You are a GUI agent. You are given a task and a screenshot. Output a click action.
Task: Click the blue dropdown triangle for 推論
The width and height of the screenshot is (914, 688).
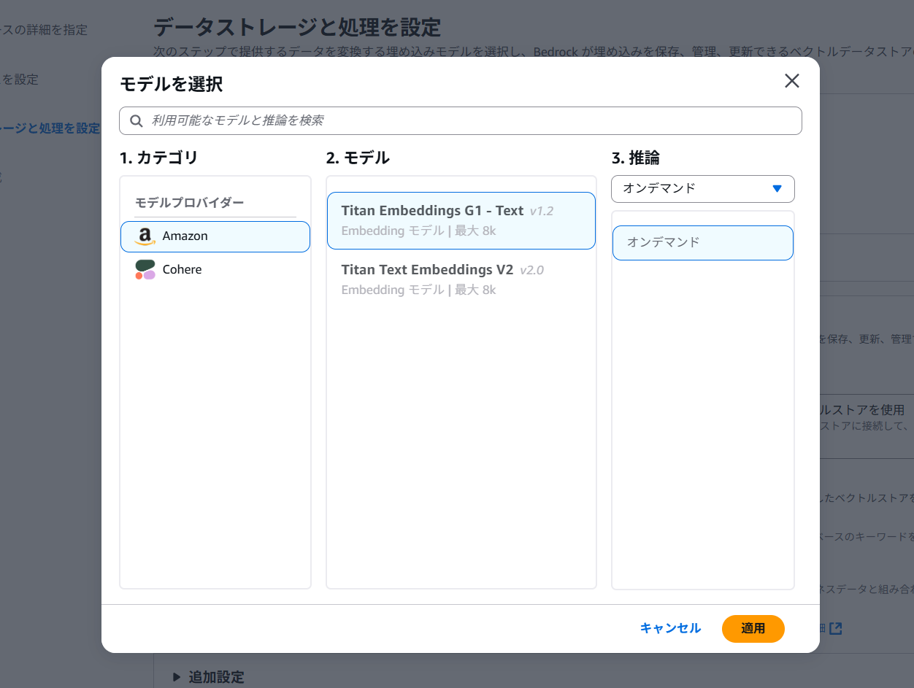coord(778,188)
